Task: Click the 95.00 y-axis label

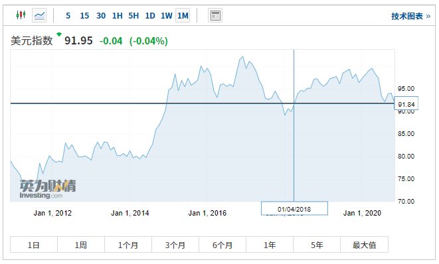Action: [x=406, y=89]
